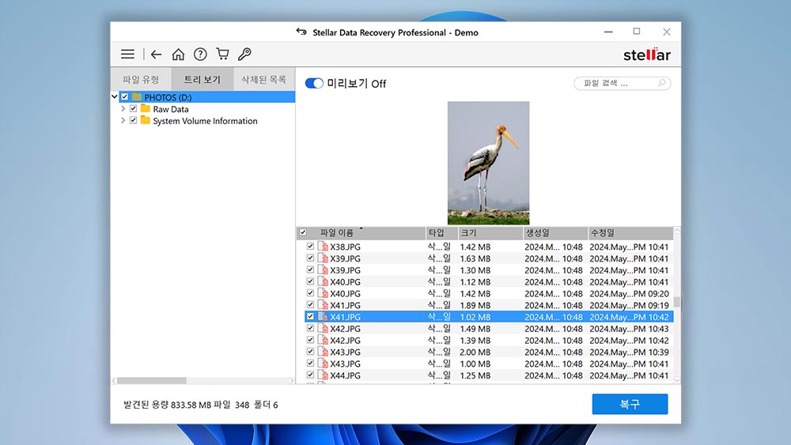Uncheck System Volume Information checkbox
The height and width of the screenshot is (445, 791).
point(133,120)
